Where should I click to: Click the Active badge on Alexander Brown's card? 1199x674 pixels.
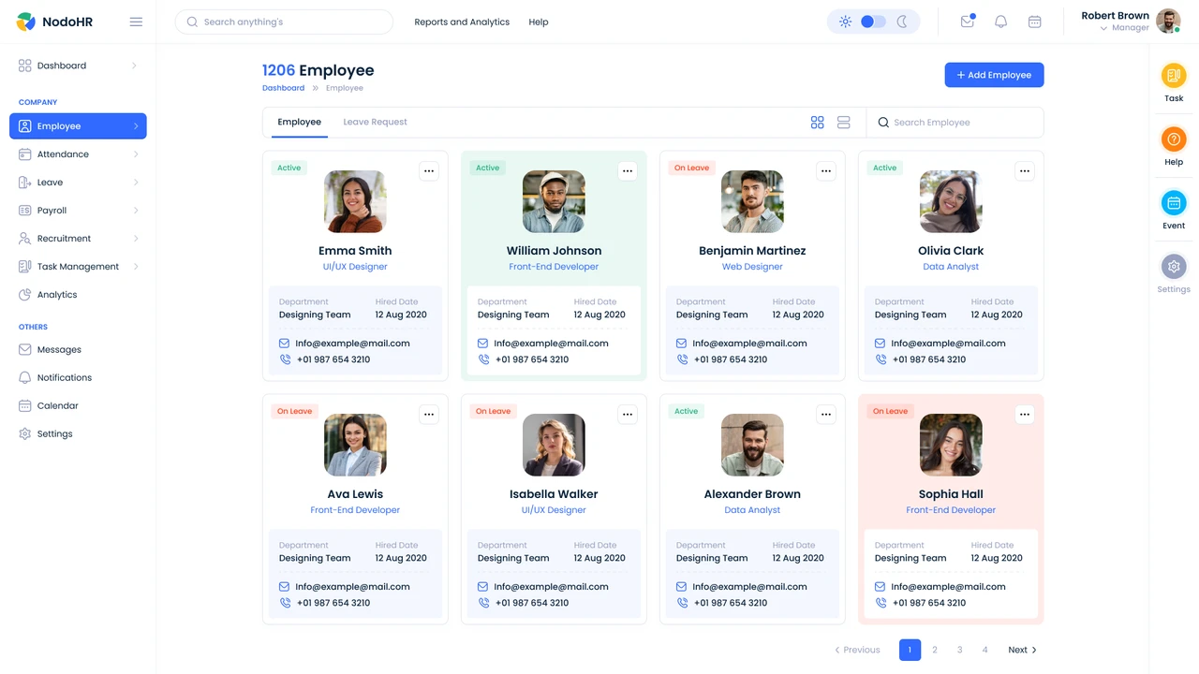coord(687,411)
